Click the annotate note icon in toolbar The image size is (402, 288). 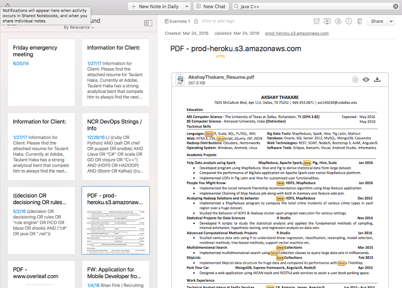338,21
